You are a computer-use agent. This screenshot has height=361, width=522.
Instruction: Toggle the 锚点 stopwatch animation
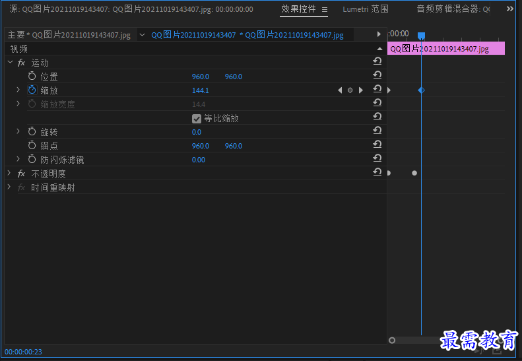coord(32,146)
